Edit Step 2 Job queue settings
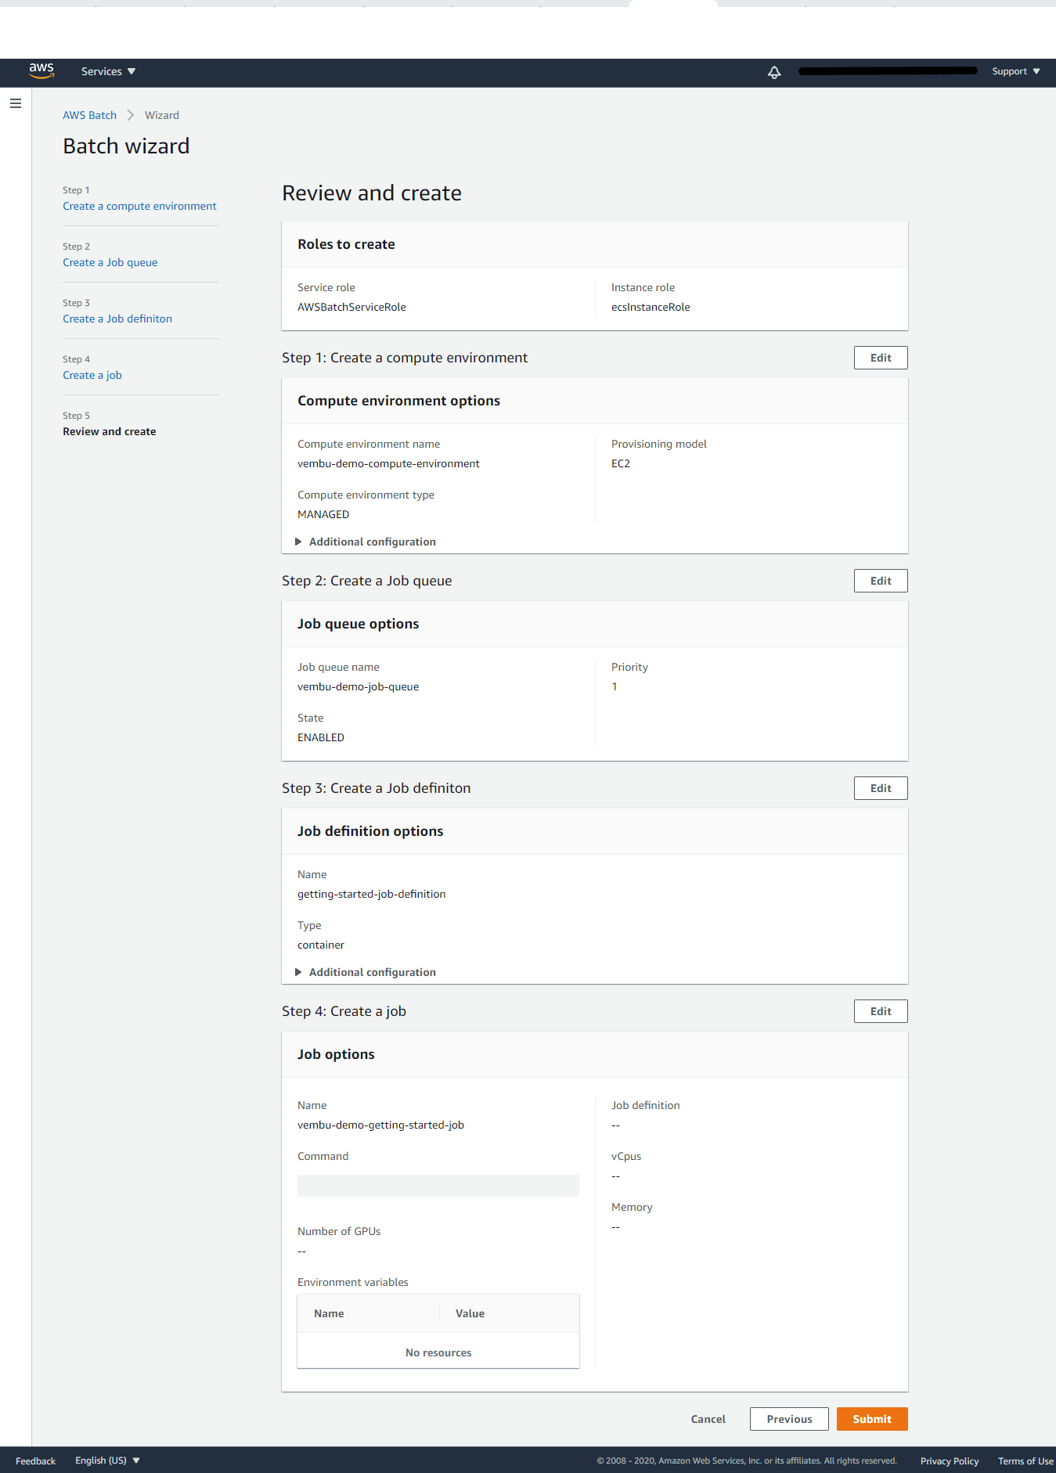Image resolution: width=1056 pixels, height=1473 pixels. (881, 581)
